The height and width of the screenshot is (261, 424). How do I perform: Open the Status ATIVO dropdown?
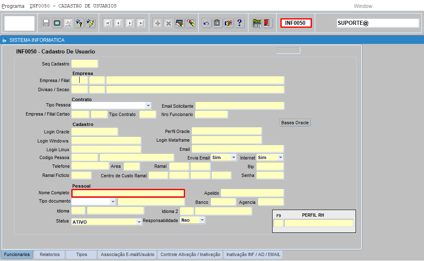pyautogui.click(x=139, y=222)
